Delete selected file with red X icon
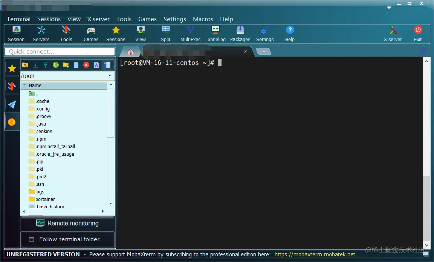The width and height of the screenshot is (434, 262). pyautogui.click(x=86, y=65)
